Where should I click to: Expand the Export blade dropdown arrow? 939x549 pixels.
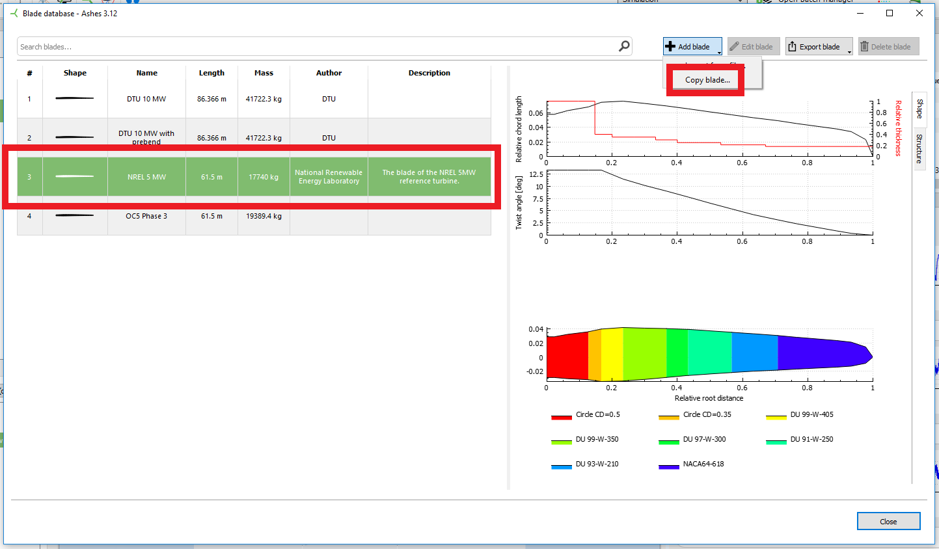[849, 51]
